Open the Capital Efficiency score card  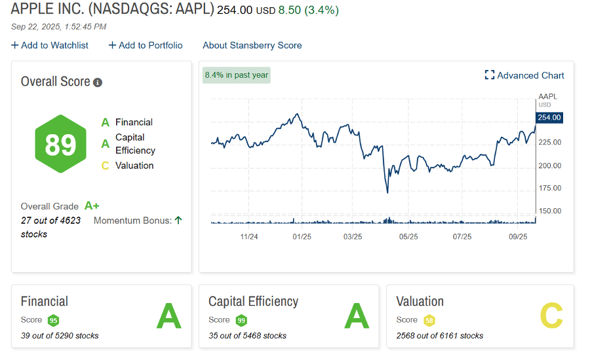point(288,316)
